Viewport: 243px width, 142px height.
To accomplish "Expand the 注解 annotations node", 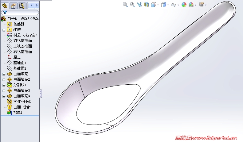I will tap(4, 30).
